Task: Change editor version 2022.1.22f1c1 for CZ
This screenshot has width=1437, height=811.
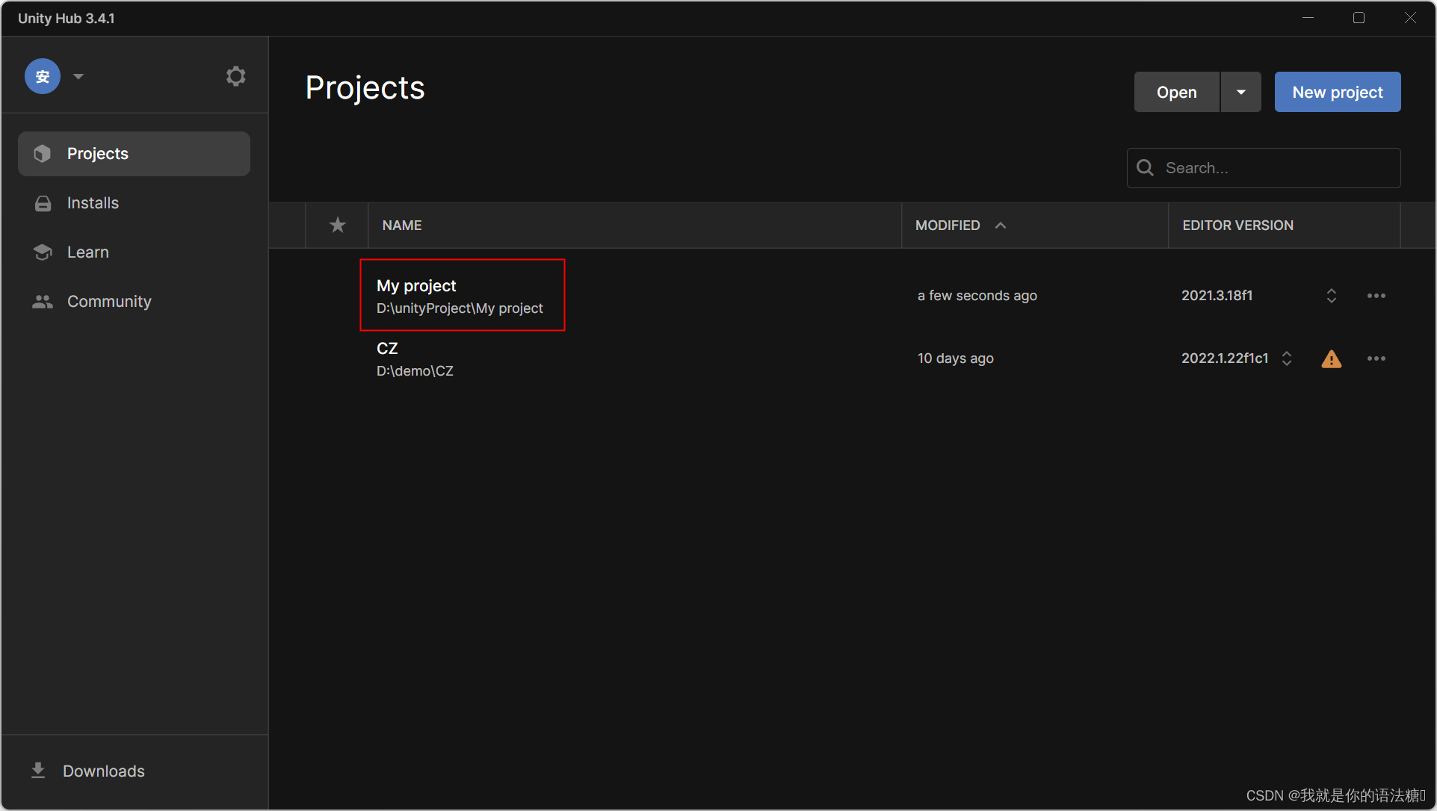Action: [x=1286, y=358]
